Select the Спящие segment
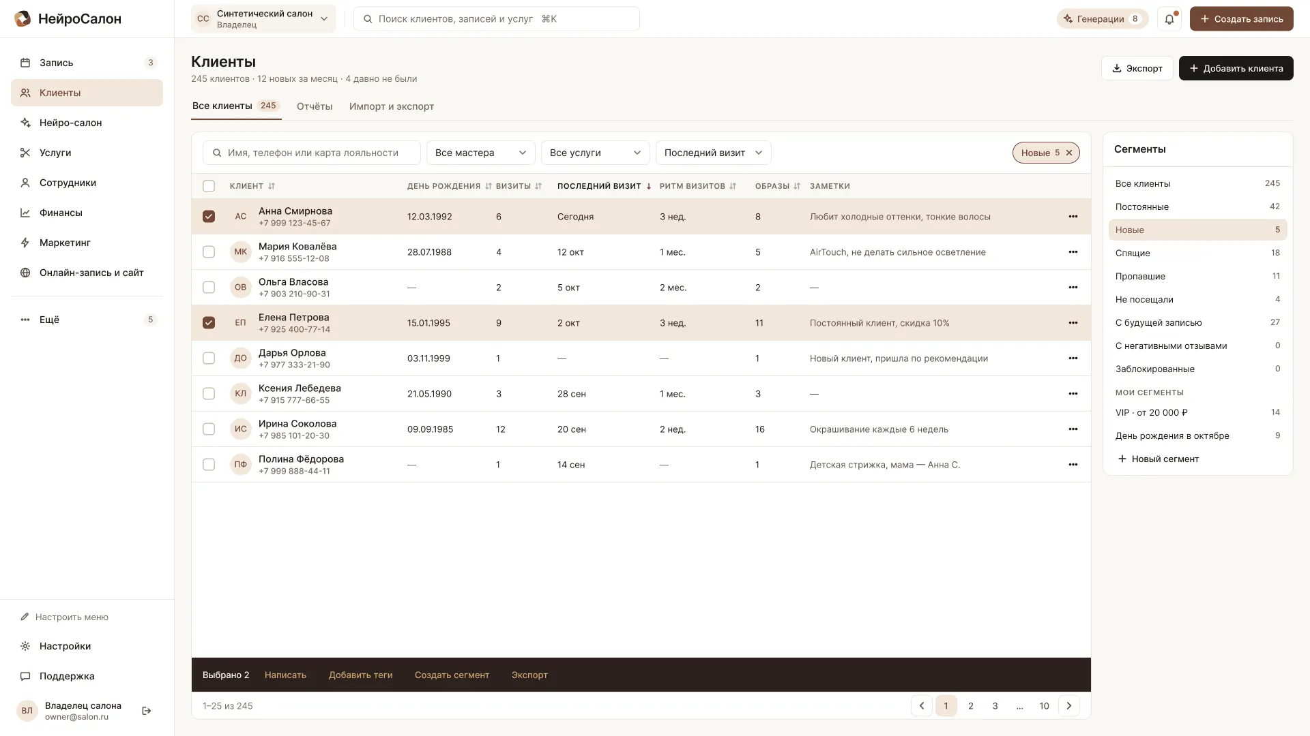The image size is (1310, 736). tap(1197, 253)
